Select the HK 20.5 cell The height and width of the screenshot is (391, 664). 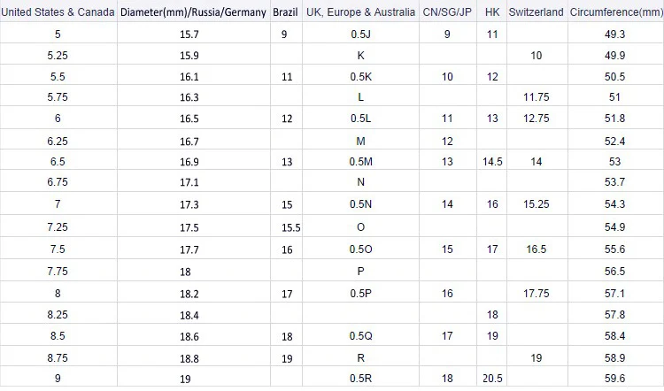[492, 379]
